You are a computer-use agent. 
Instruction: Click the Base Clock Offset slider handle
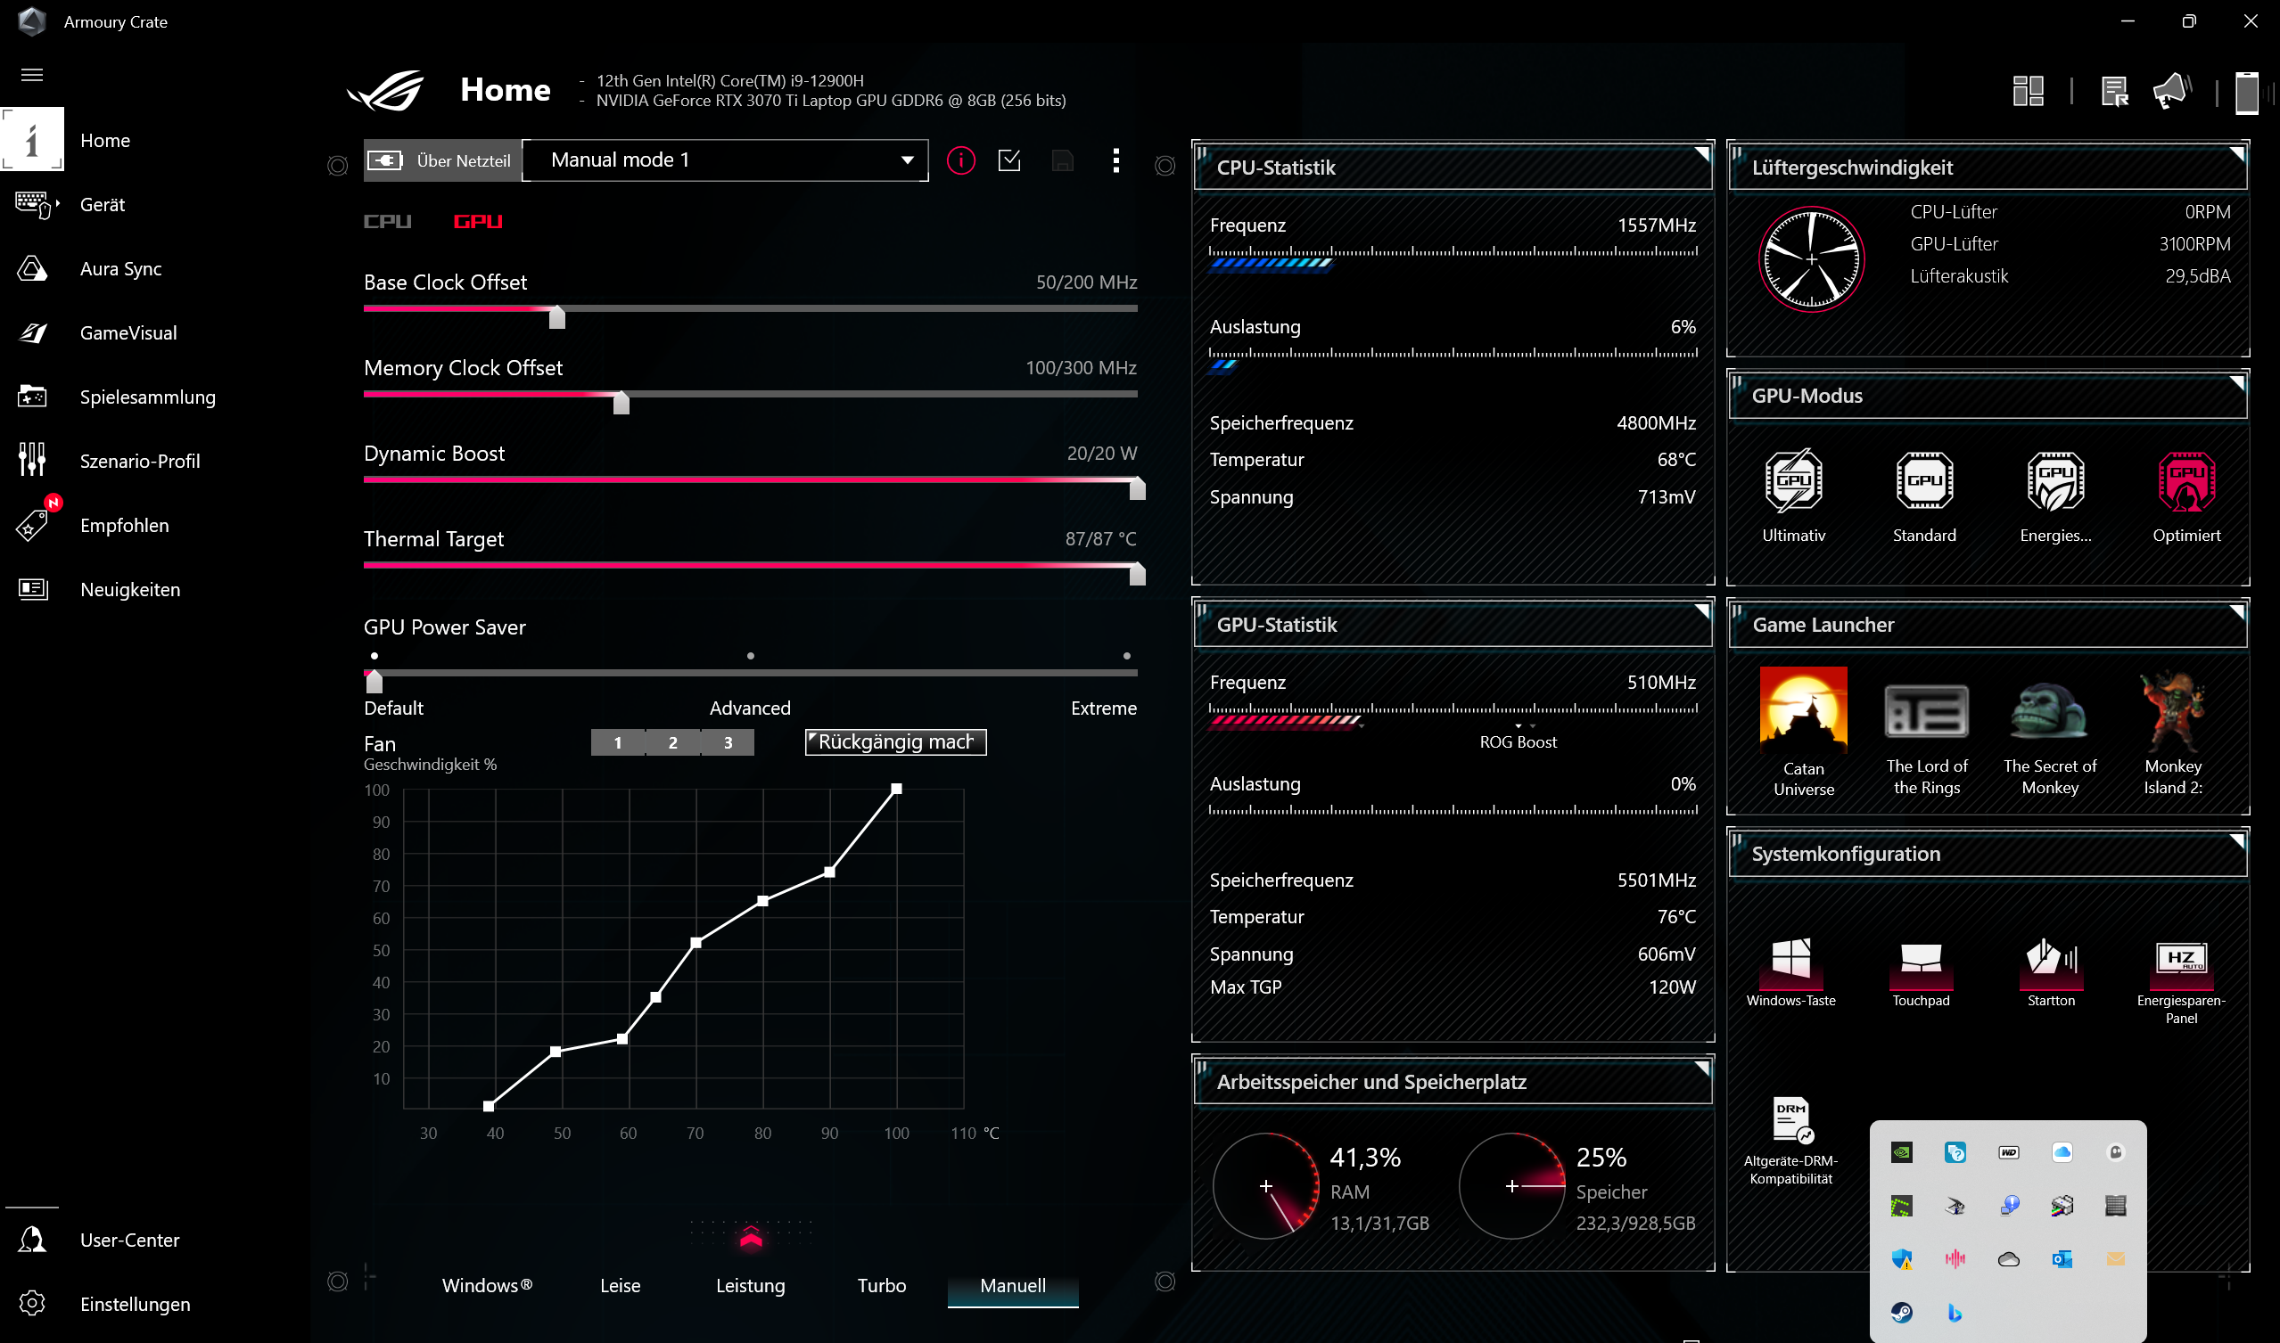tap(557, 315)
